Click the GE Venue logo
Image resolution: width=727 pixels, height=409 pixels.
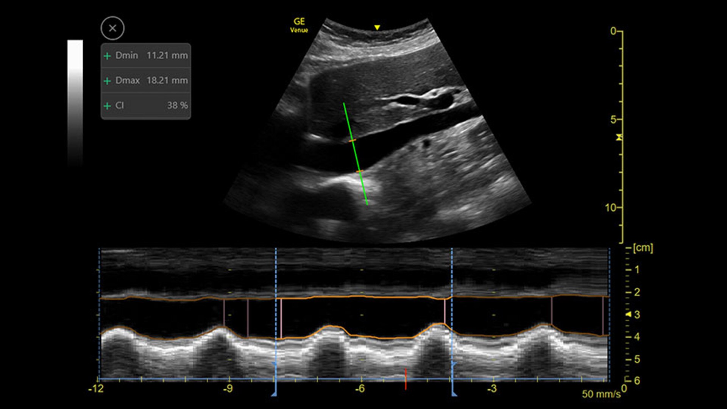299,25
